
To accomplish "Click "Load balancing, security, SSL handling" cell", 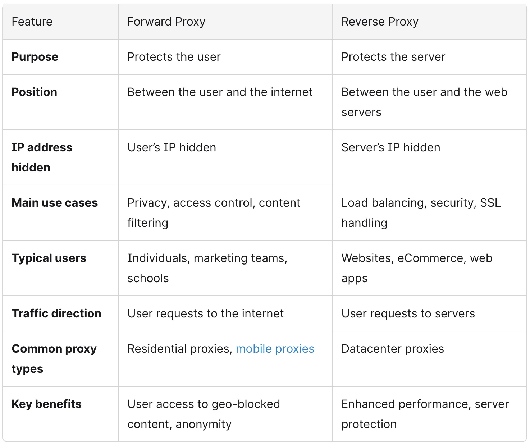I will [421, 213].
